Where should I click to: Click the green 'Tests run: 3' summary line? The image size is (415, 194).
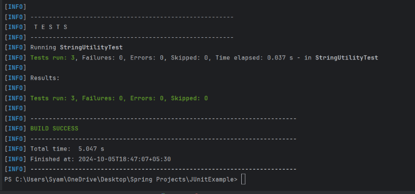[x=119, y=98]
